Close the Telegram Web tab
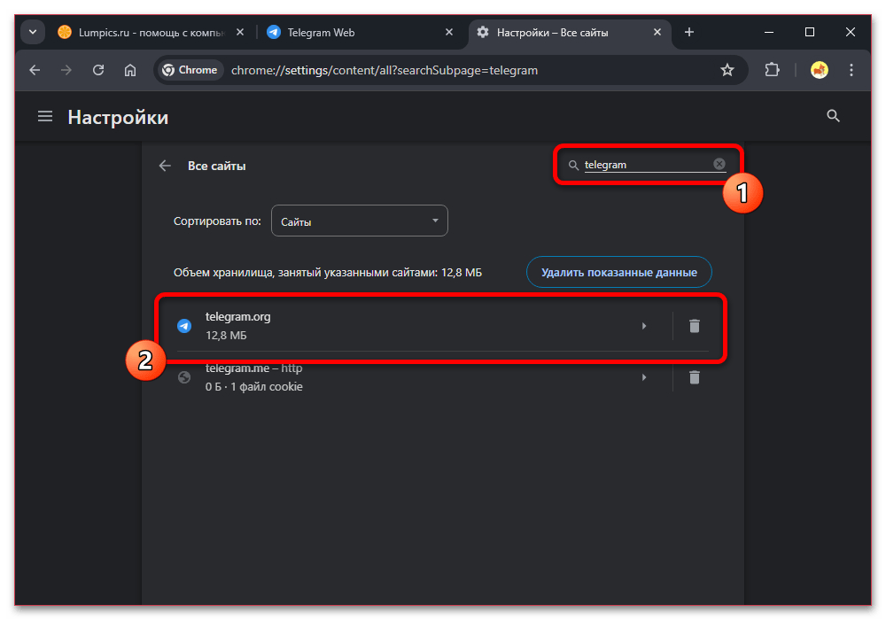886x620 pixels. 449,32
